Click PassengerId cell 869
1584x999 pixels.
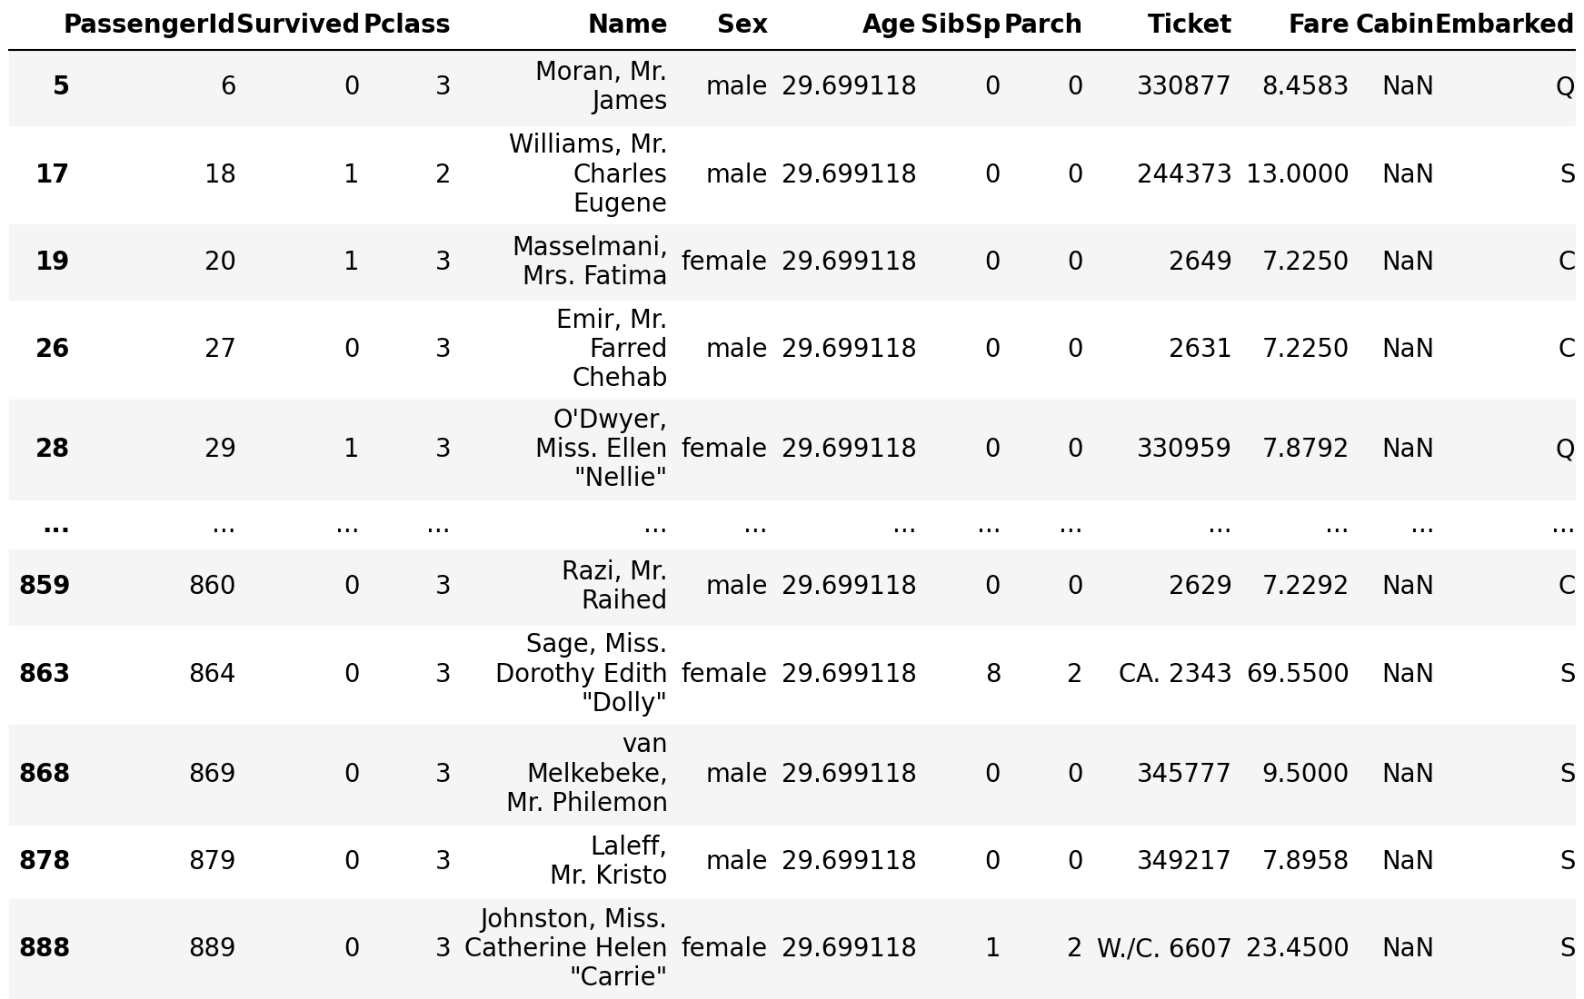(212, 774)
